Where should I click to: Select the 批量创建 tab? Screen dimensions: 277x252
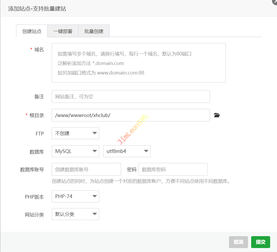(94, 31)
